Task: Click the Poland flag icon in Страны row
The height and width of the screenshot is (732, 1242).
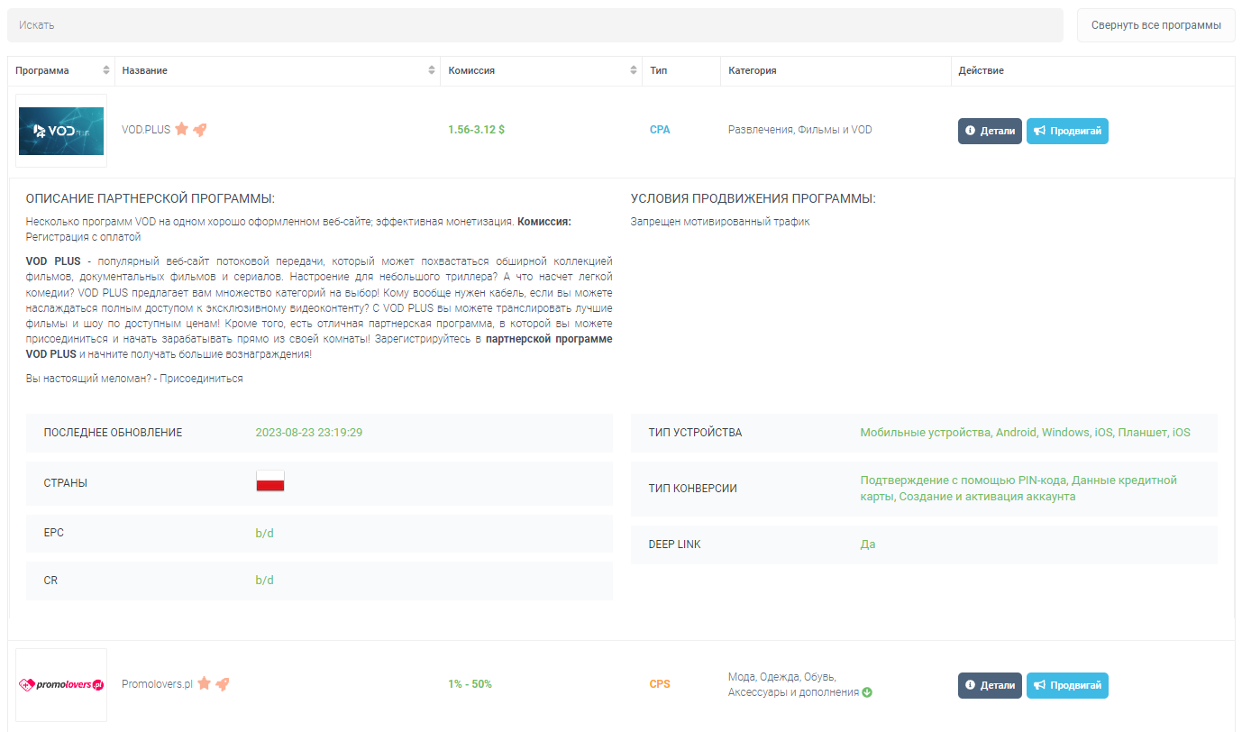Action: tap(270, 481)
